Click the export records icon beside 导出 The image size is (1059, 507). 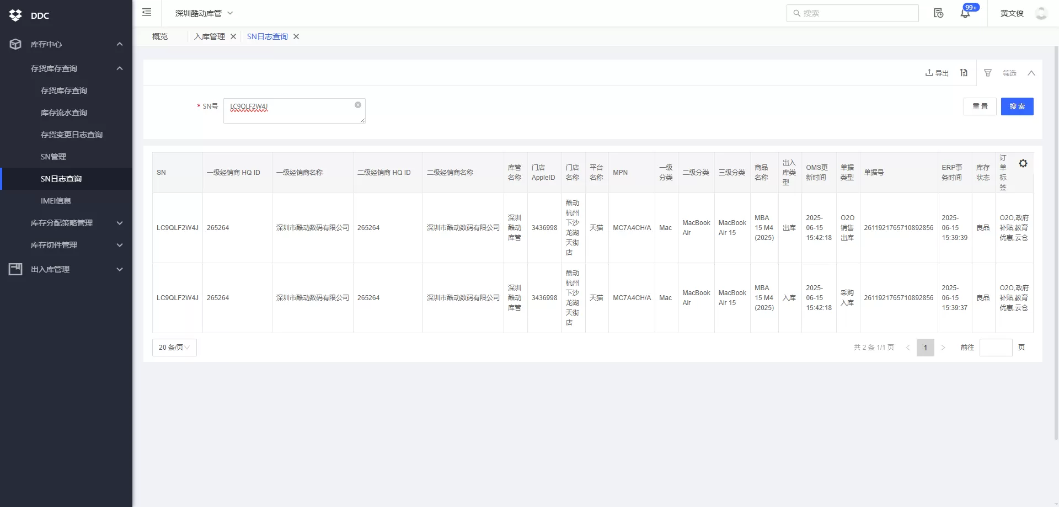click(964, 73)
